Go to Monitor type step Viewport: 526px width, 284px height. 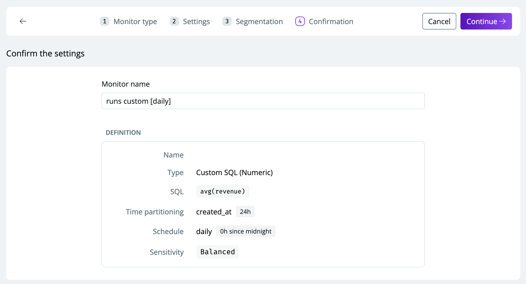tap(135, 22)
